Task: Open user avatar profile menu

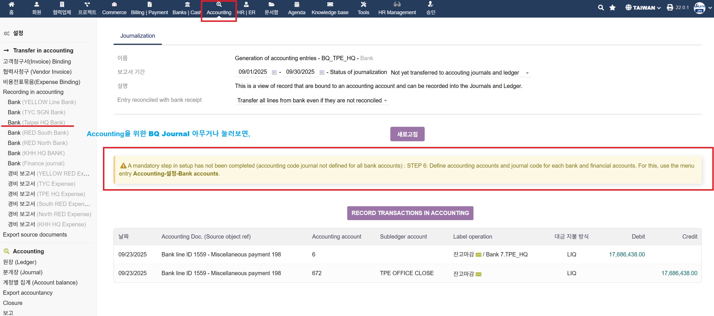Action: pos(700,8)
